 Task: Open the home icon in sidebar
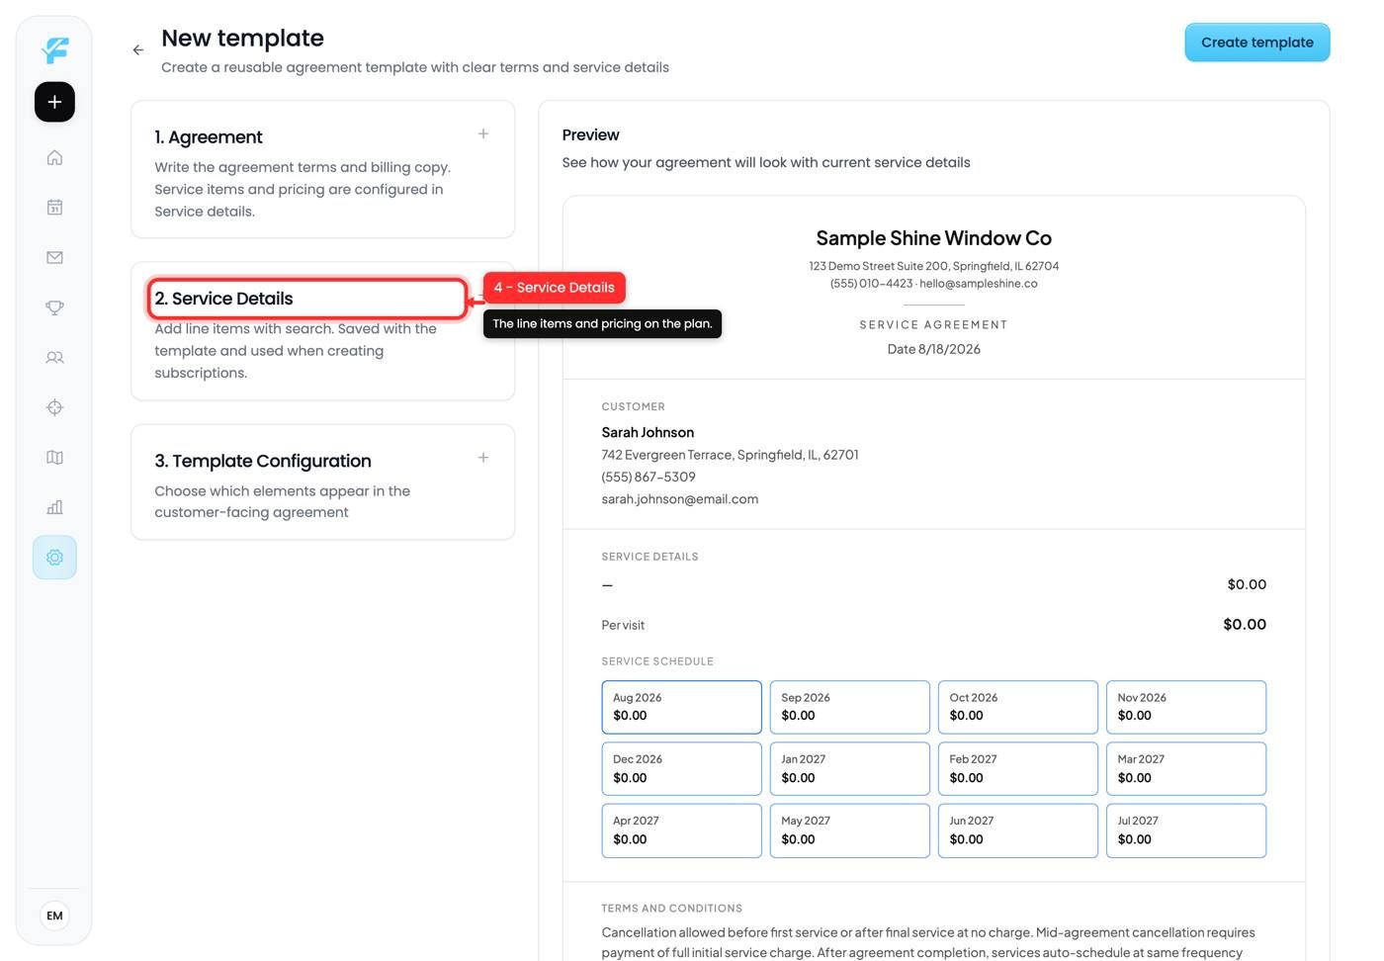pos(54,157)
